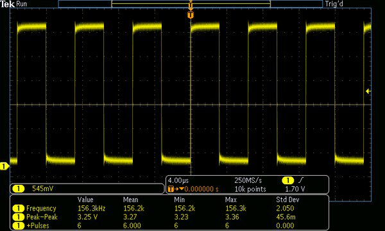The image size is (385, 231).
Task: Click the yellow trigger level arrow
Action: (368, 91)
